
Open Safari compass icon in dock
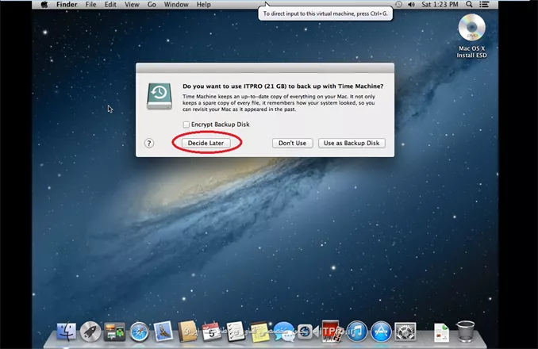coord(139,332)
